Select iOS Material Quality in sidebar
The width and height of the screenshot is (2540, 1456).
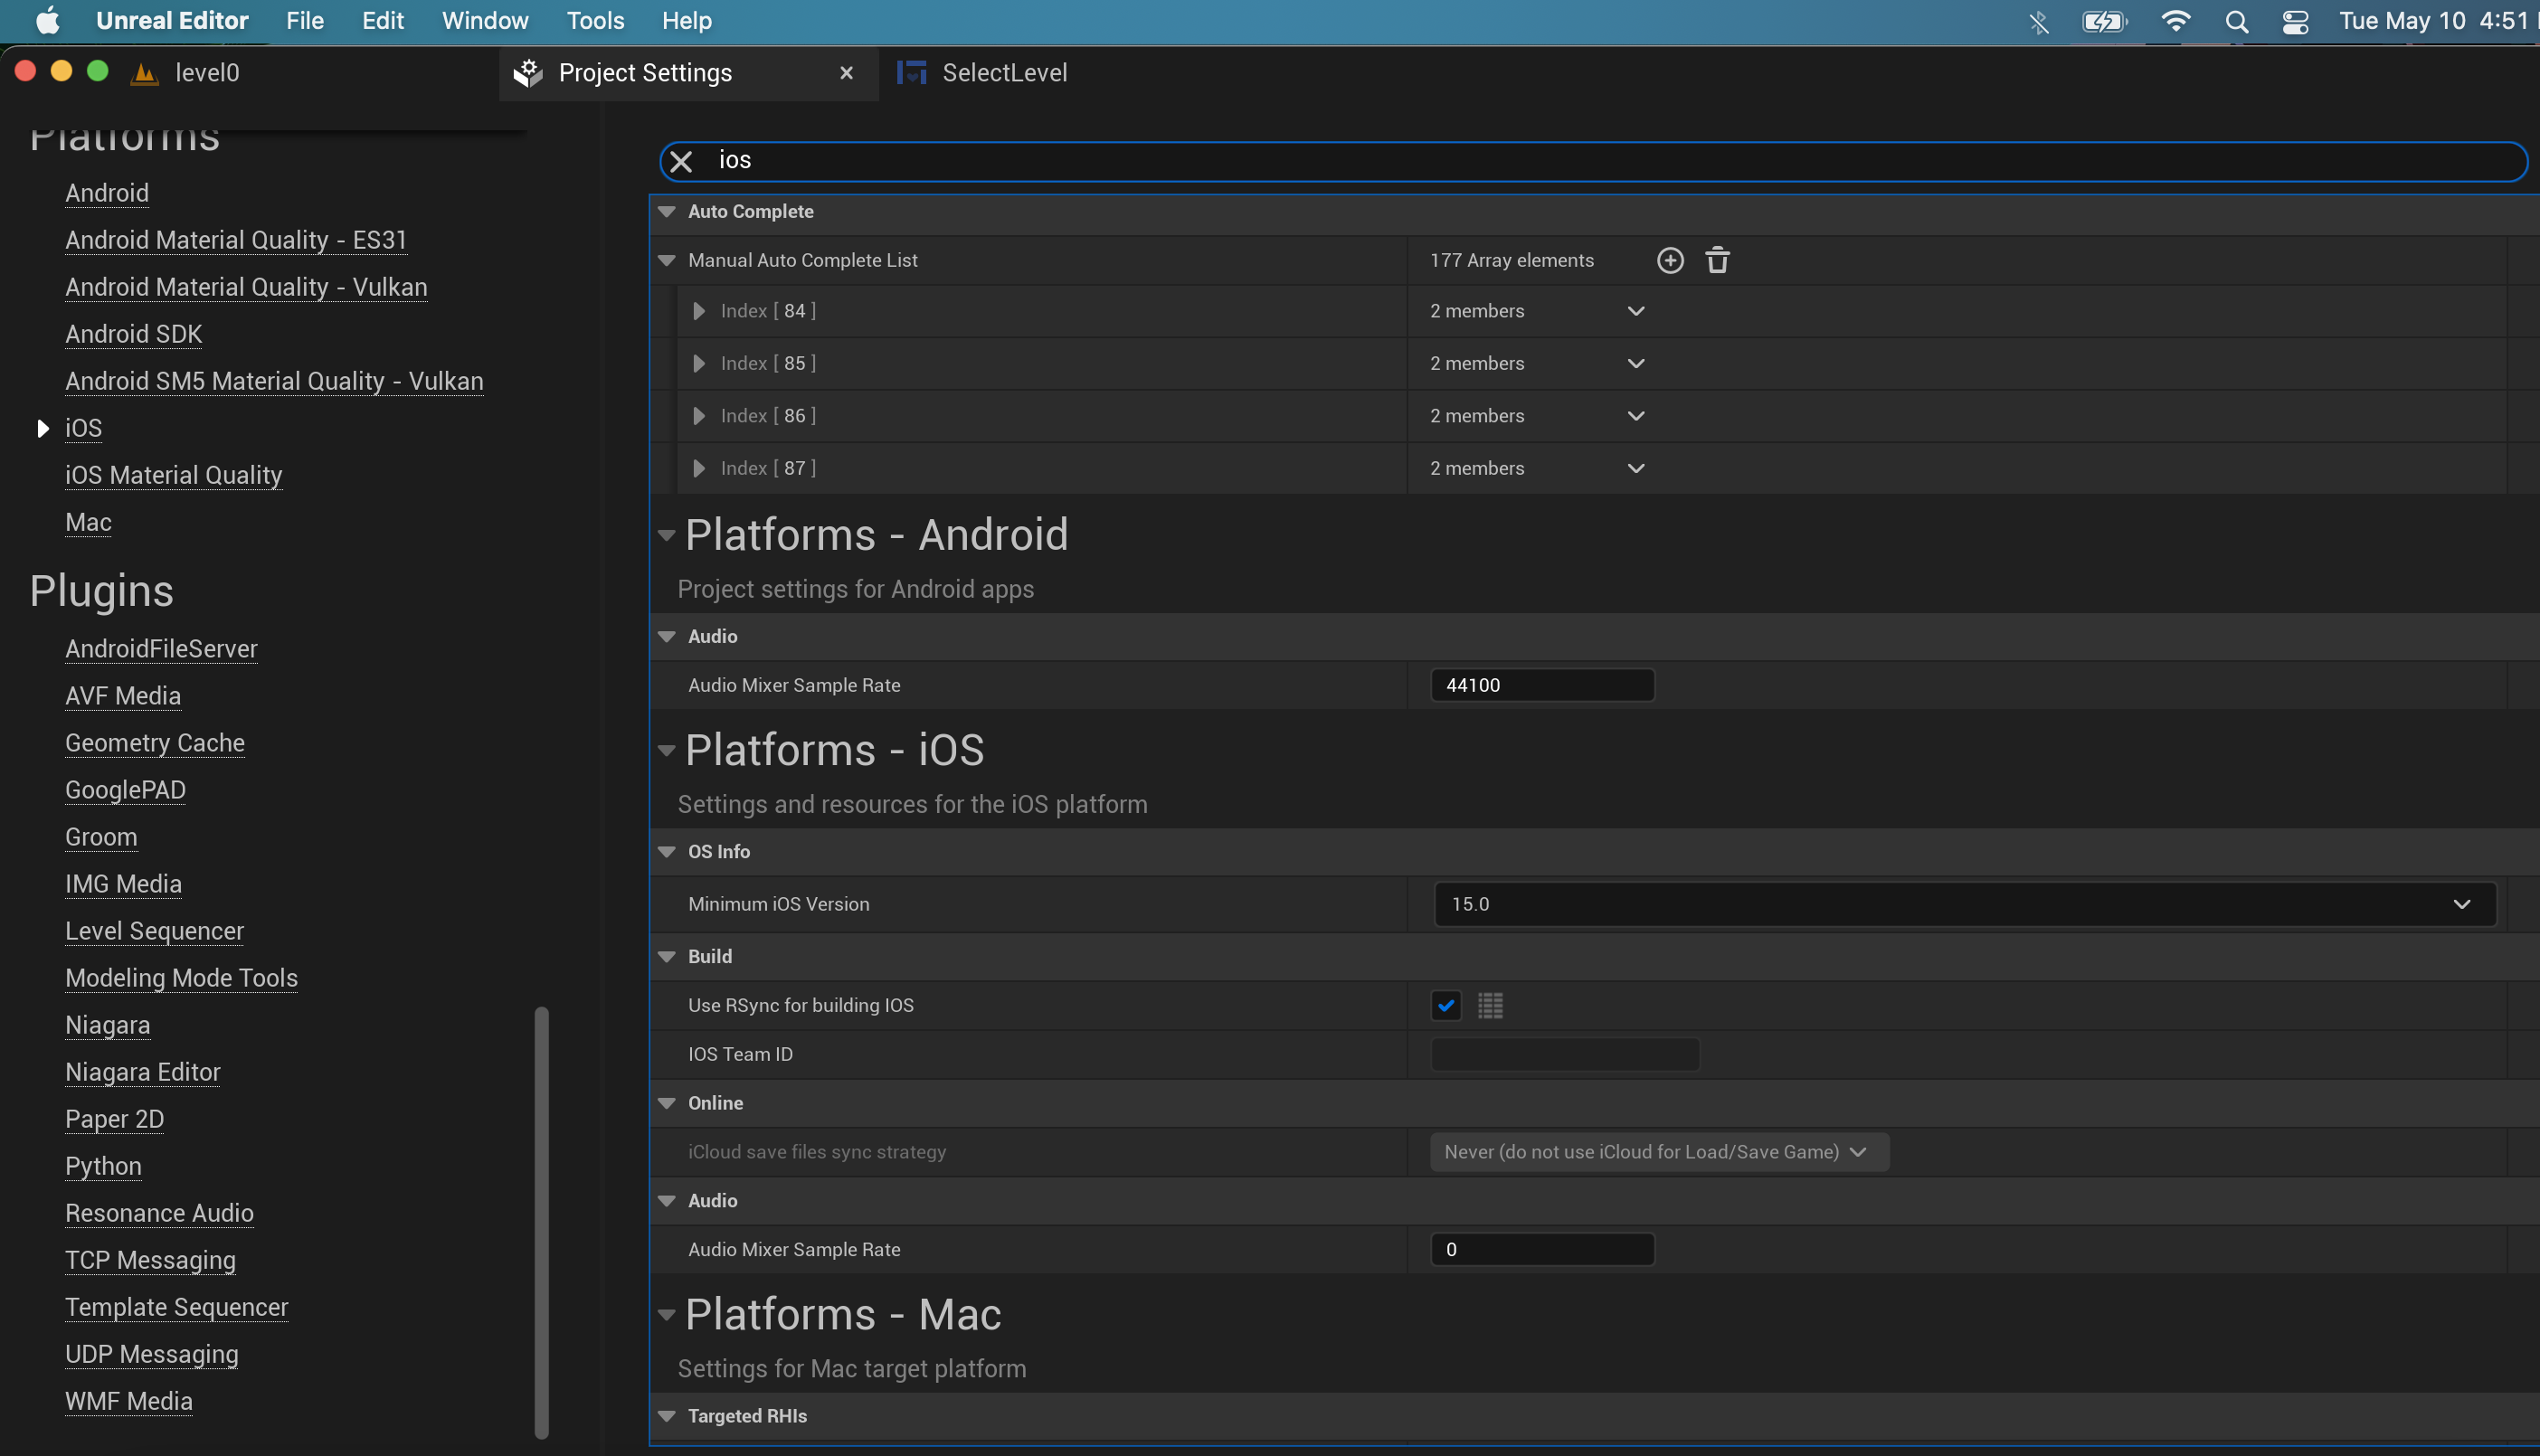(x=173, y=473)
